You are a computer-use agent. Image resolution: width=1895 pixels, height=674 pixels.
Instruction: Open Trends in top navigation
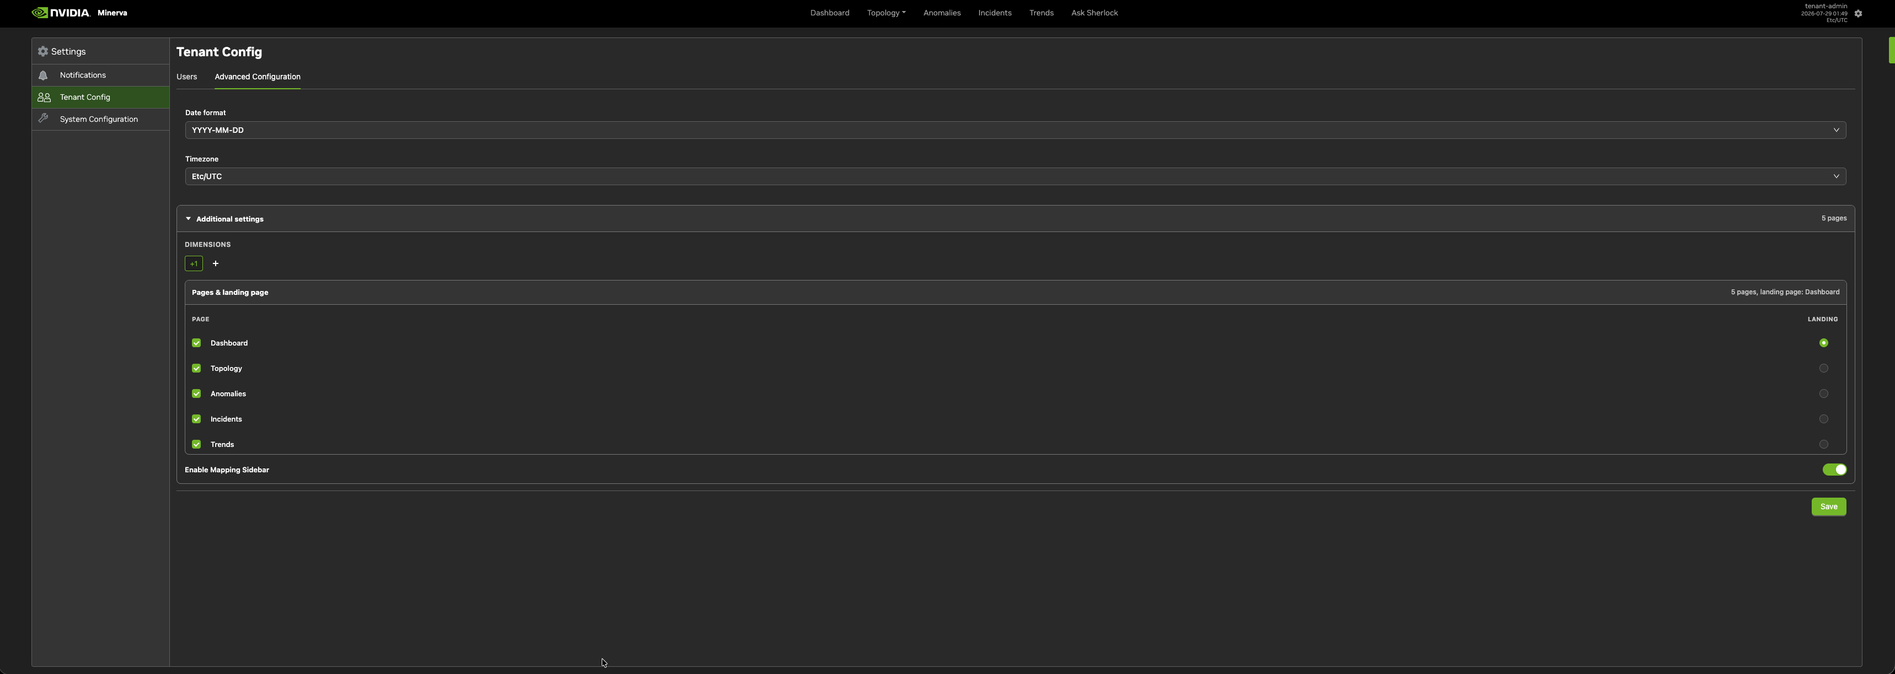coord(1041,13)
